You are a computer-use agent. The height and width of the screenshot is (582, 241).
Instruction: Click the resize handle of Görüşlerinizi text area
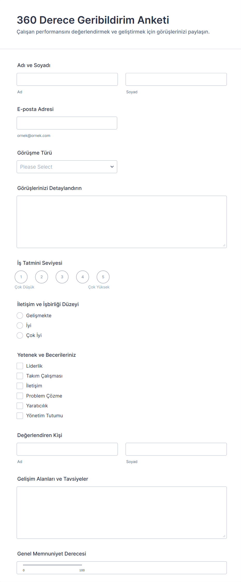pos(224,245)
